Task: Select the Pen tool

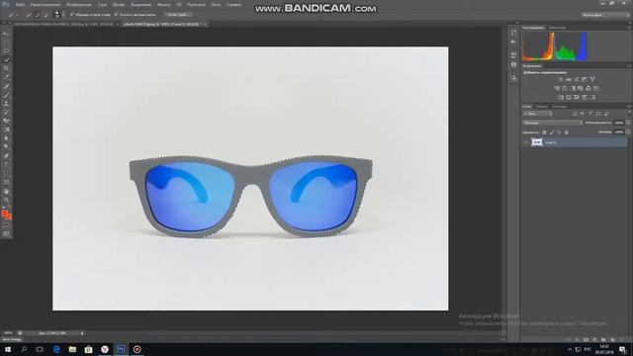Action: pyautogui.click(x=6, y=156)
